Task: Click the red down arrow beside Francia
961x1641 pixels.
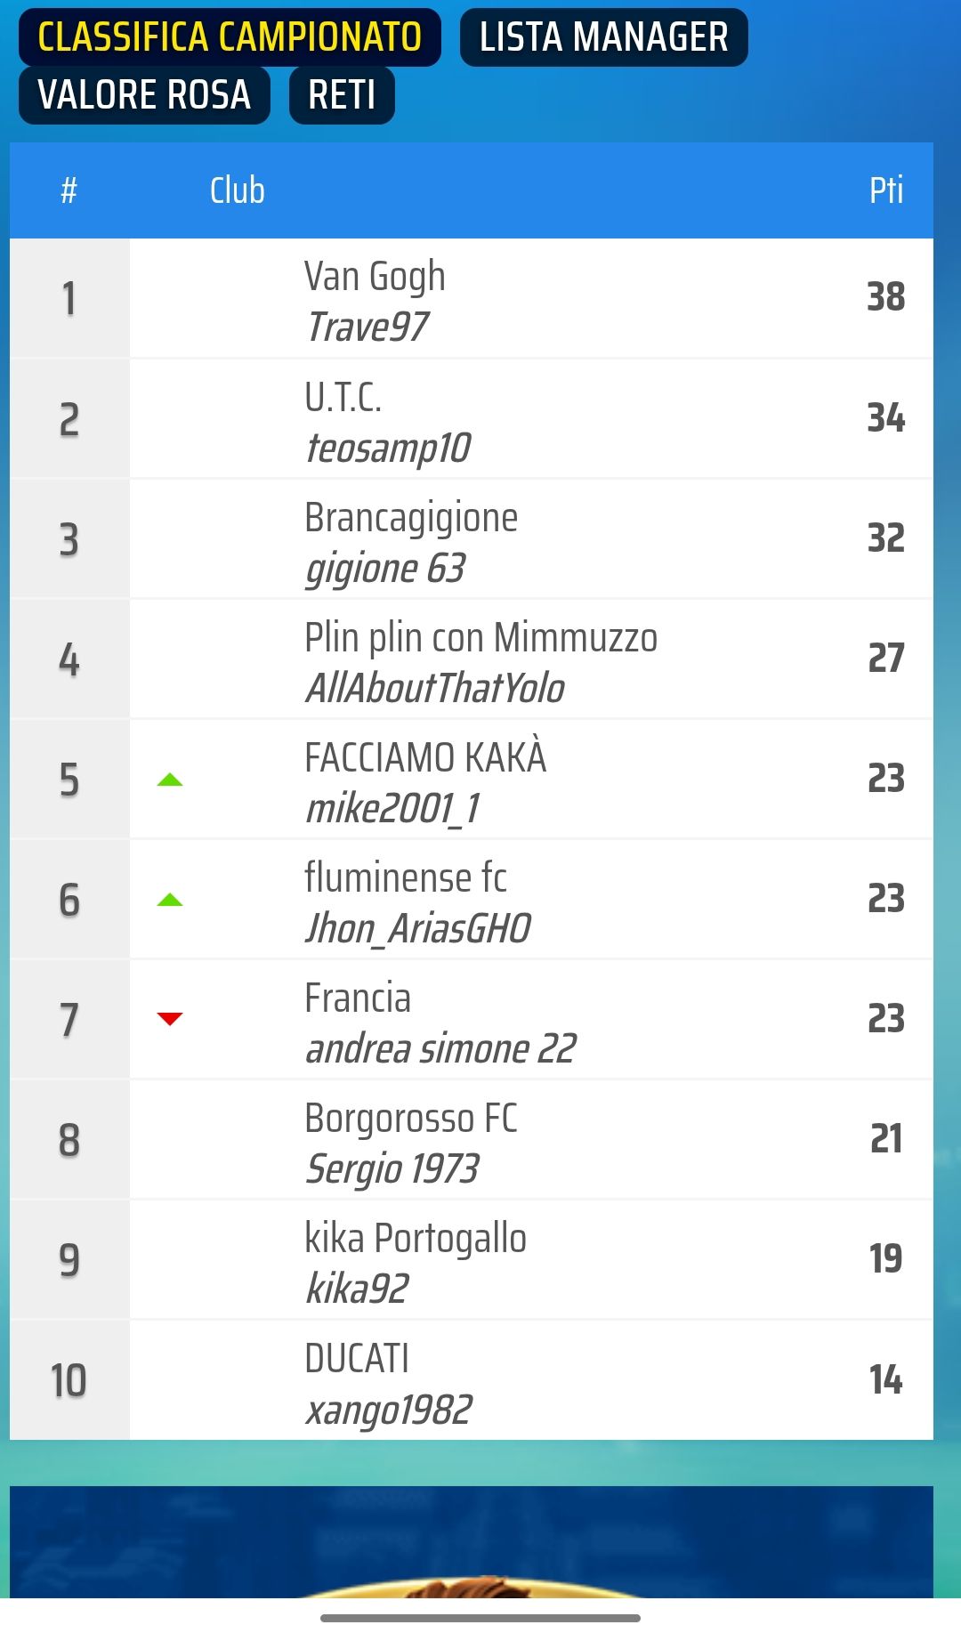Action: (x=169, y=1019)
